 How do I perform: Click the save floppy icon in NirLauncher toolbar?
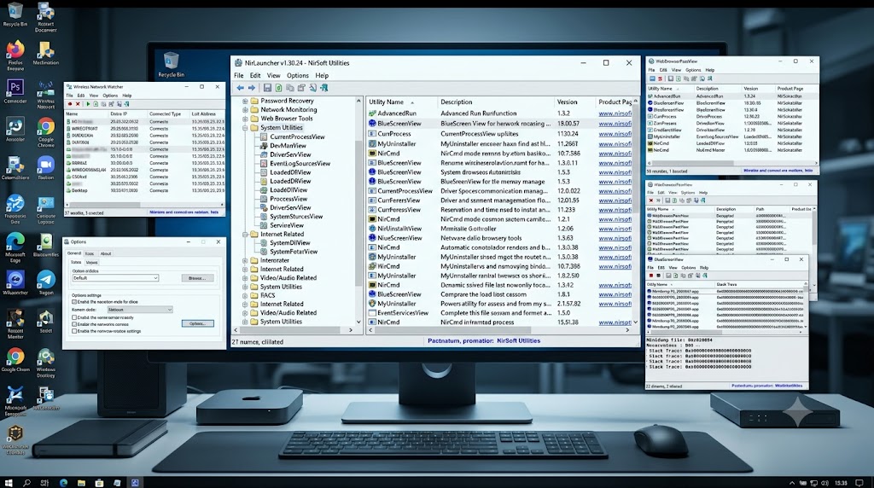(x=267, y=88)
